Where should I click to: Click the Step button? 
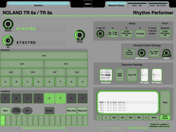(165, 102)
